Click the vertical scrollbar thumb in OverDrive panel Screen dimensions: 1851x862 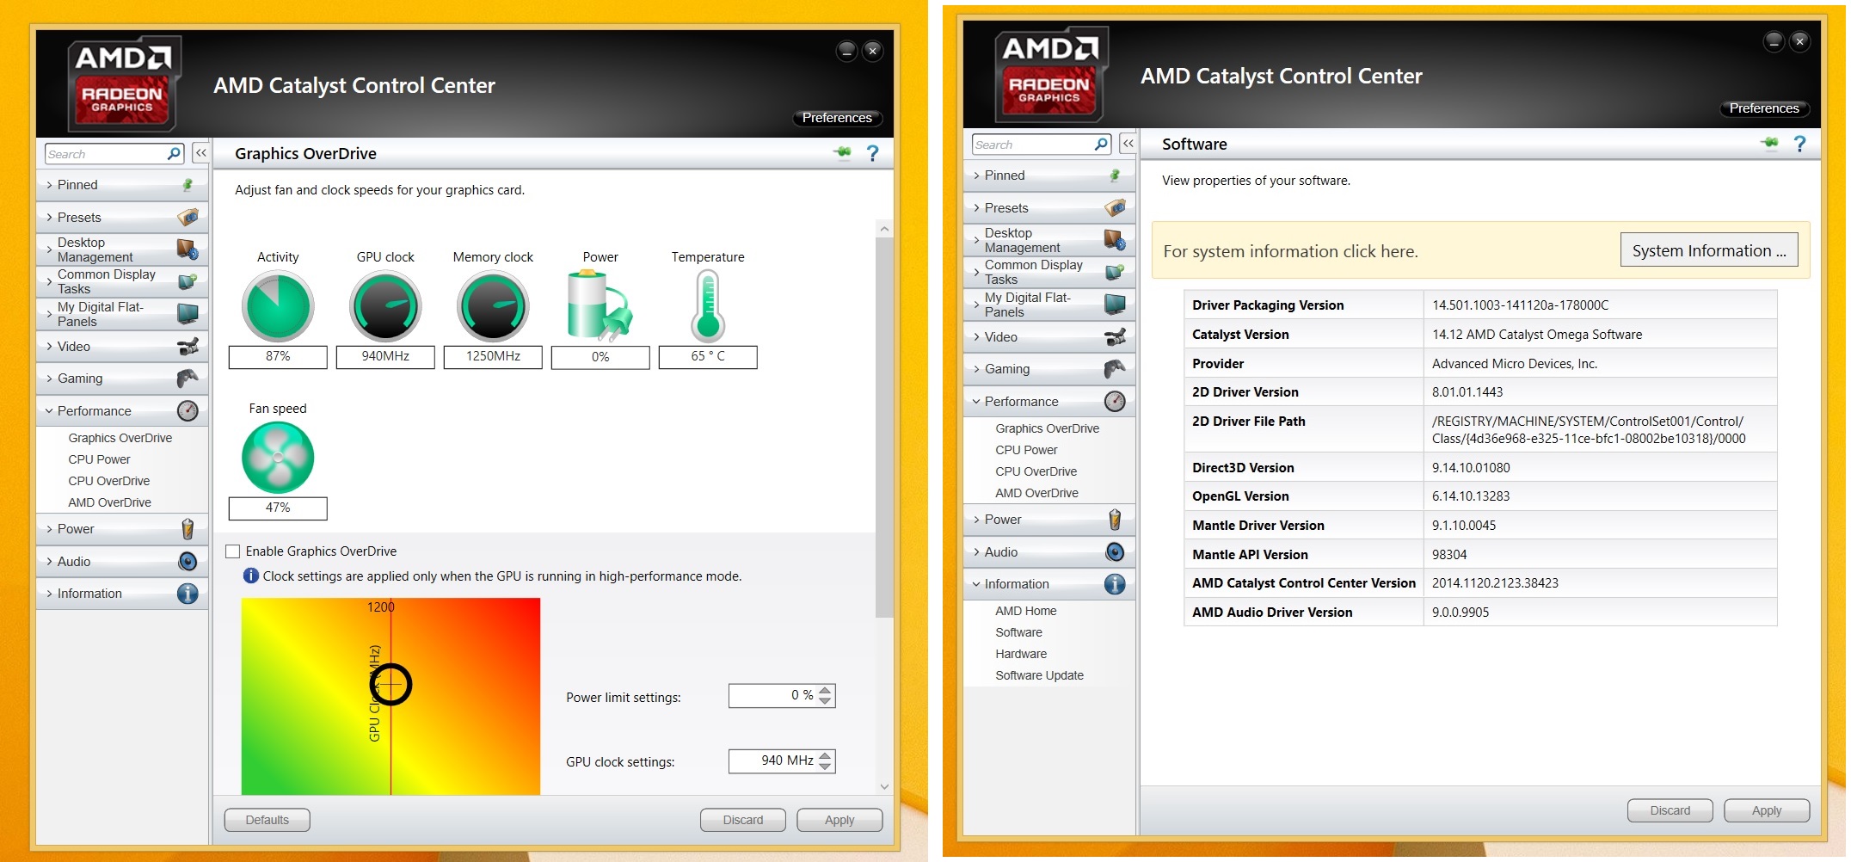pos(884,427)
